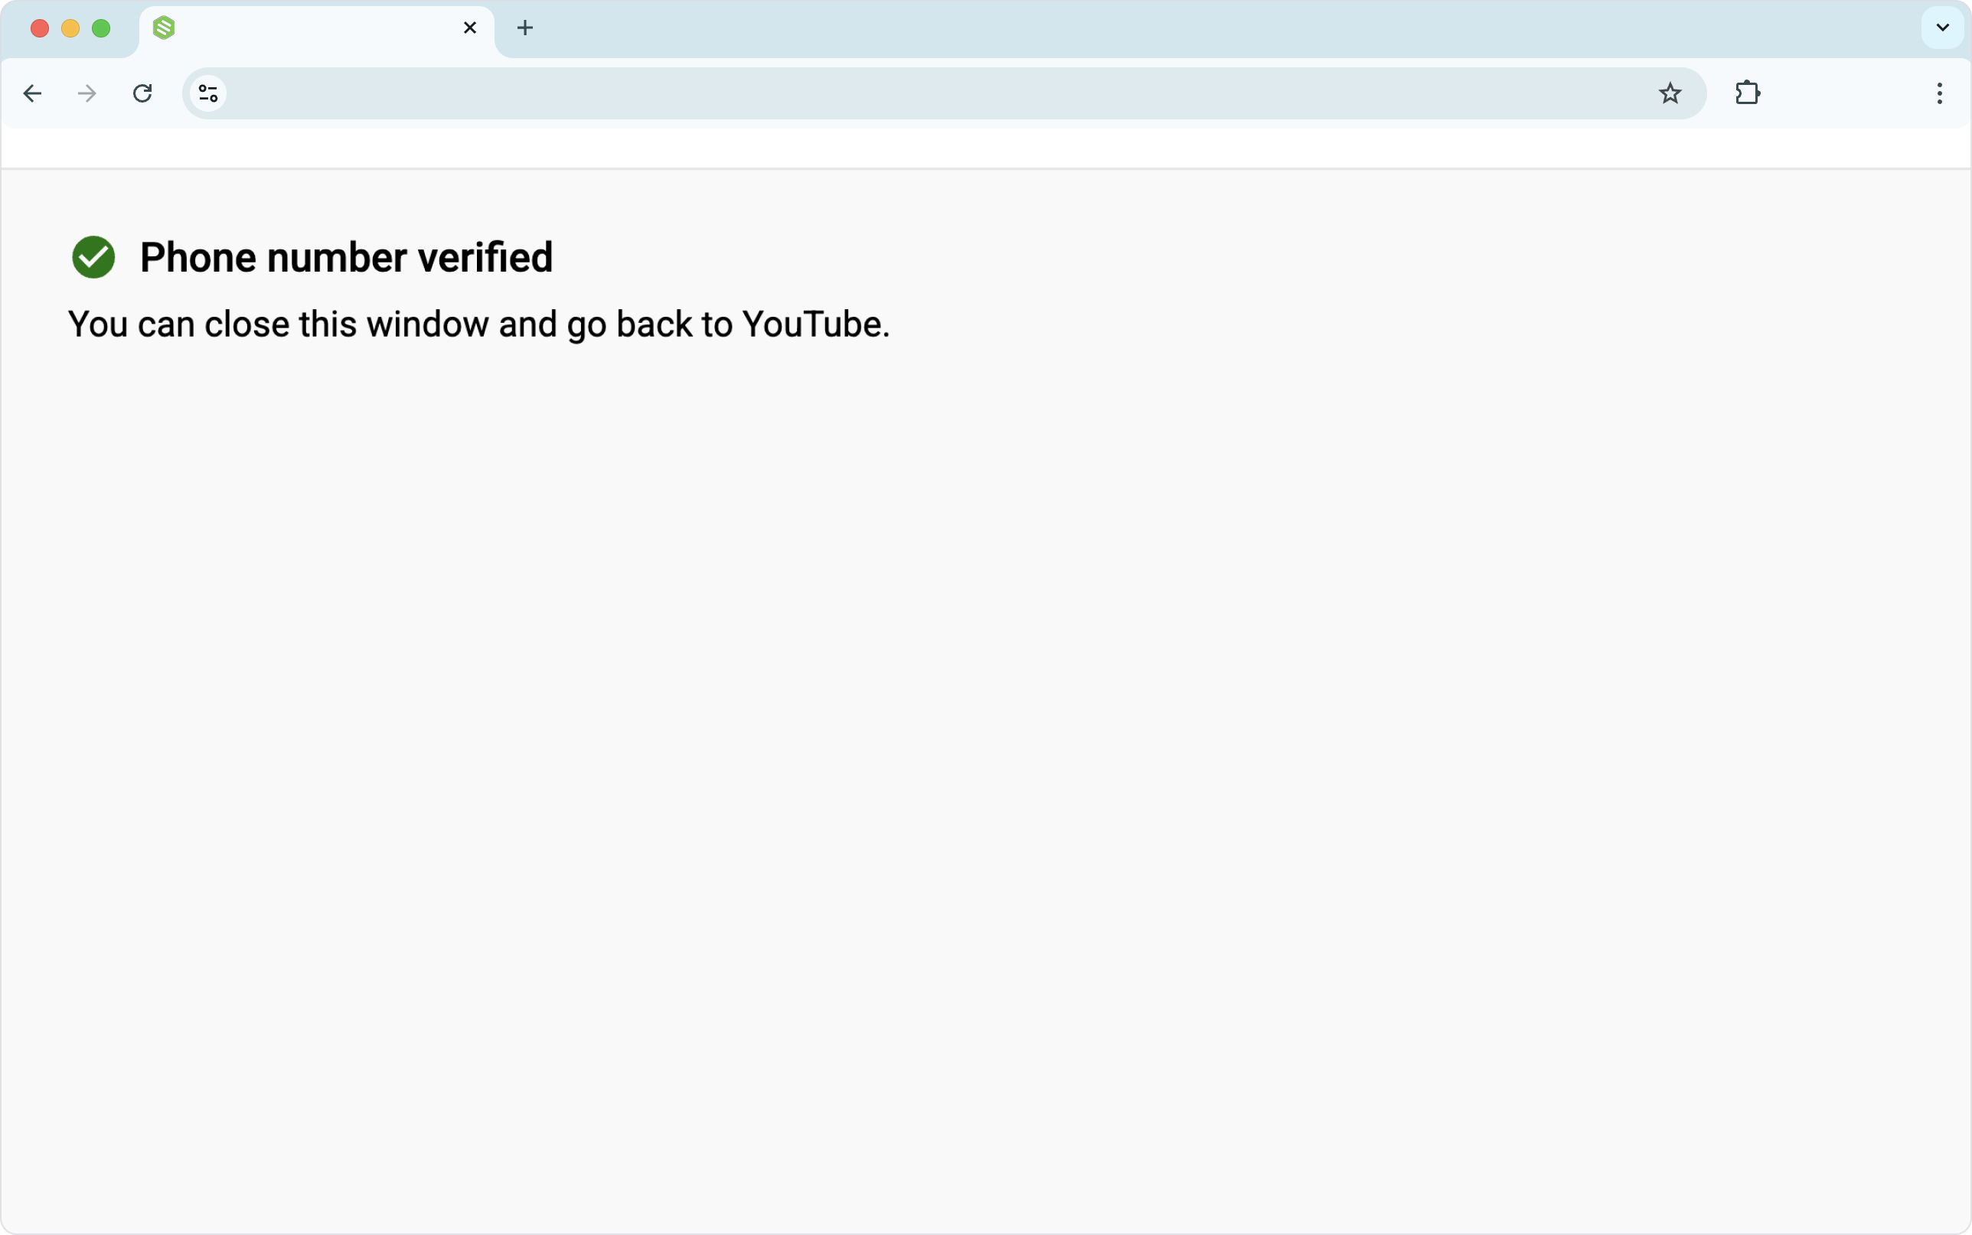Click the word YouTube in message
Image resolution: width=1972 pixels, height=1235 pixels.
point(812,324)
